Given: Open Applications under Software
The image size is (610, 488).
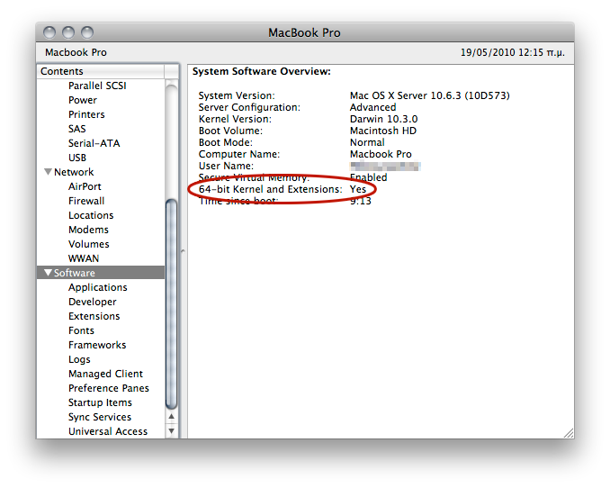Looking at the screenshot, I should click(x=98, y=287).
